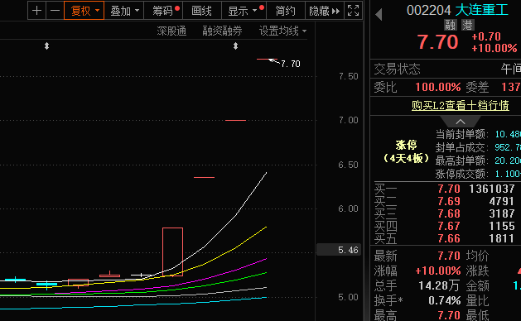Open the 购买L2查看十档行情 link
This screenshot has height=321, width=521.
point(461,106)
